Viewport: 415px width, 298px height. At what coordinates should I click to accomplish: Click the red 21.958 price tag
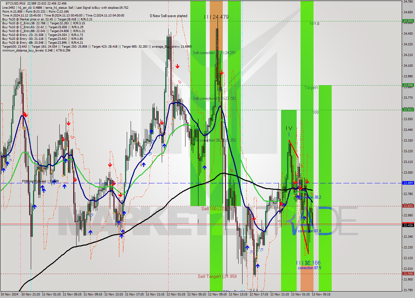408,274
